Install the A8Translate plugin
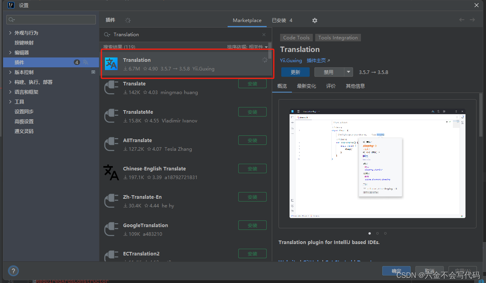Image resolution: width=486 pixels, height=283 pixels. pyautogui.click(x=252, y=140)
